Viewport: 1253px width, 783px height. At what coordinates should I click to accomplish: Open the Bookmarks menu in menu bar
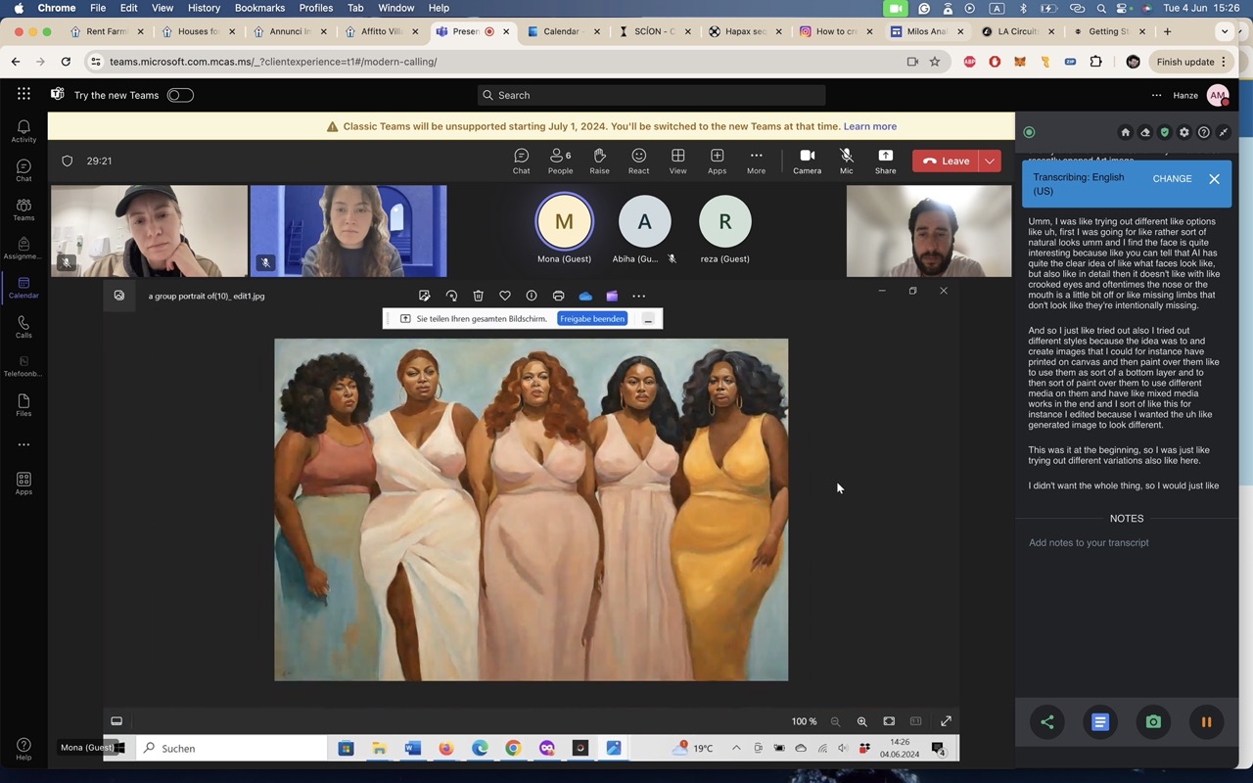pyautogui.click(x=259, y=8)
